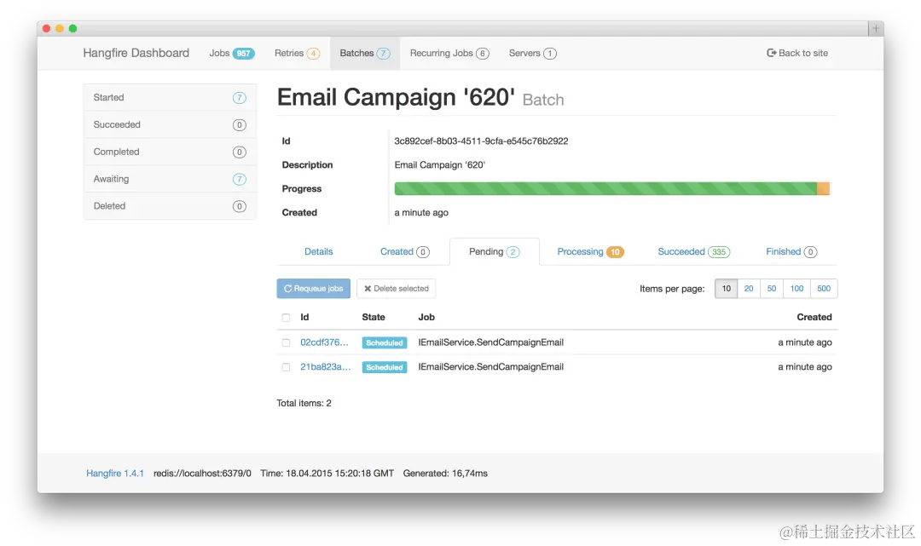Open the Batches menu item
The height and width of the screenshot is (546, 921).
pos(365,53)
